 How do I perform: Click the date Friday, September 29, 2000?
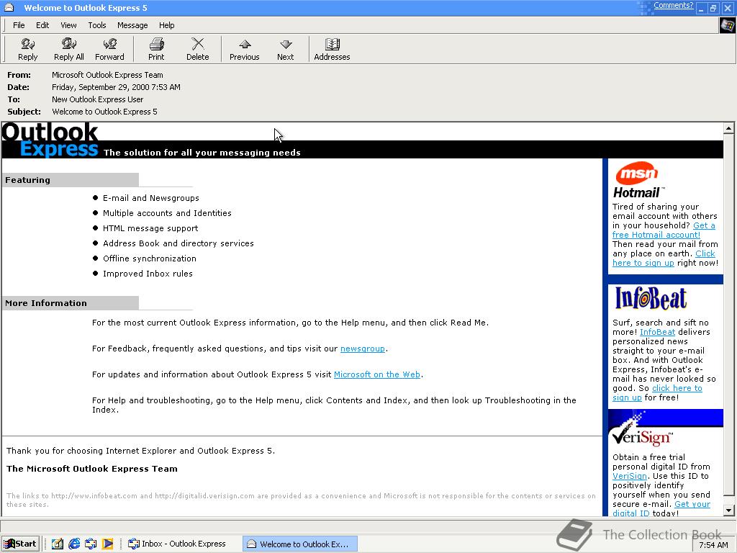[116, 87]
